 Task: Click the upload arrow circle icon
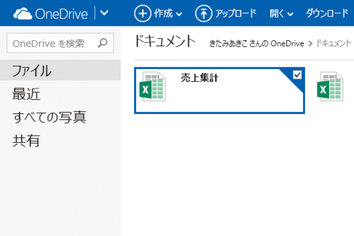point(204,14)
